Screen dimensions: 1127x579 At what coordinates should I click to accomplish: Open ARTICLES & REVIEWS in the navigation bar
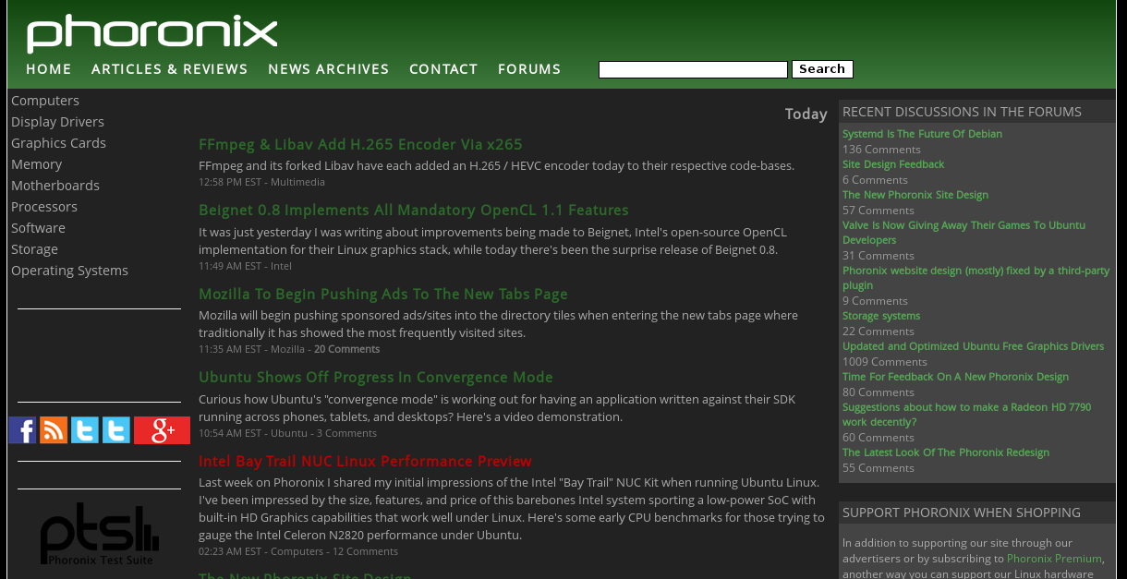170,69
